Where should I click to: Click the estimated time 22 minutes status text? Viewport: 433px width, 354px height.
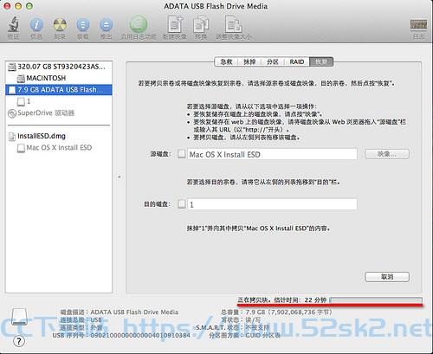point(282,300)
